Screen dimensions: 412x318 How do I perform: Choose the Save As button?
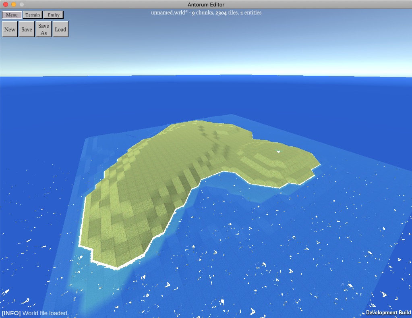[x=43, y=29]
